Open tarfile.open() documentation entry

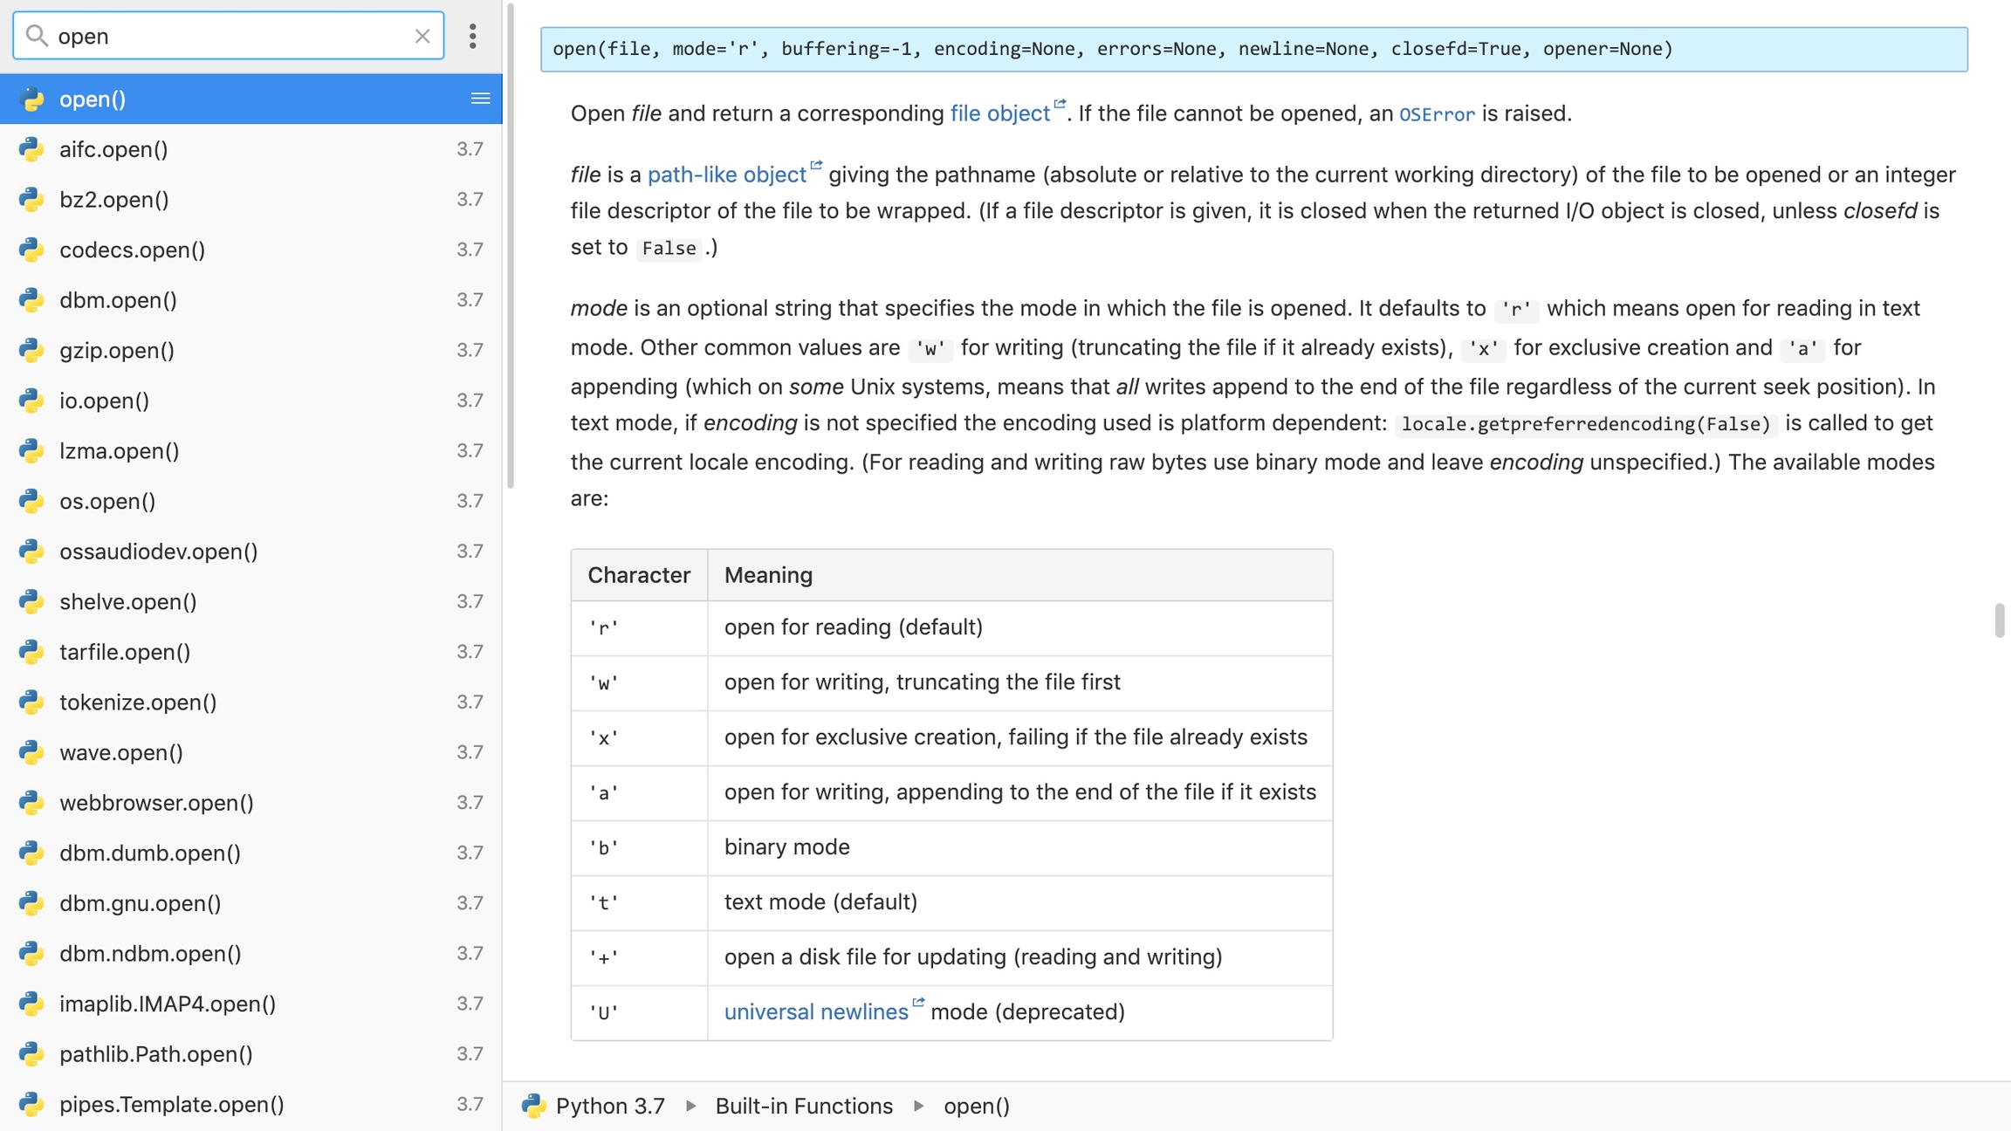125,652
